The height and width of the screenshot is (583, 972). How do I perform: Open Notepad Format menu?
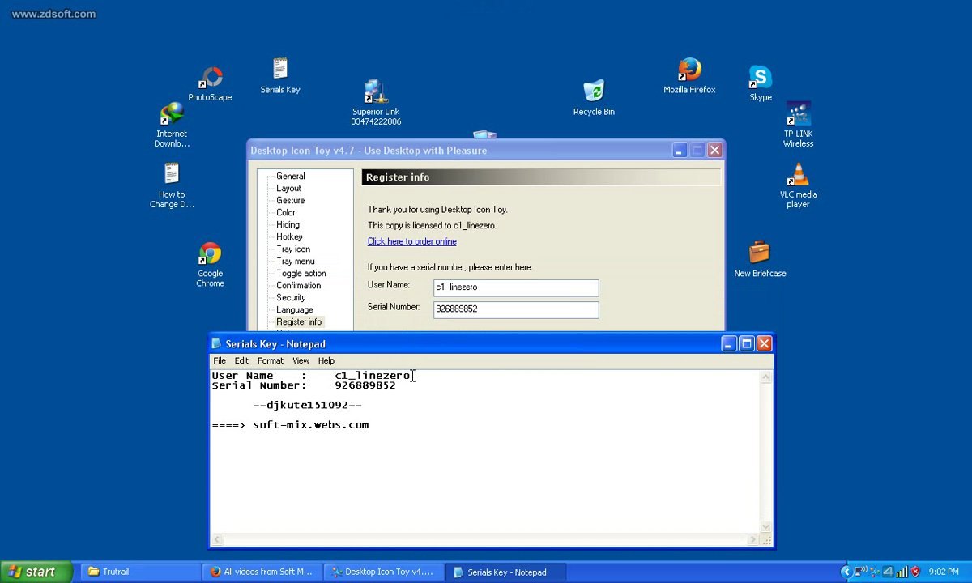[x=271, y=360]
